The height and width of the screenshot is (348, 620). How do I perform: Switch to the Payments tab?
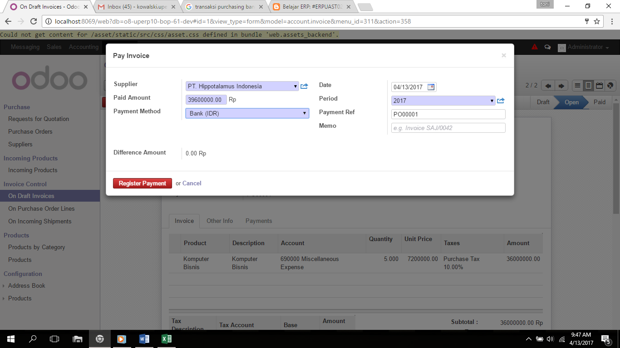[x=259, y=221]
